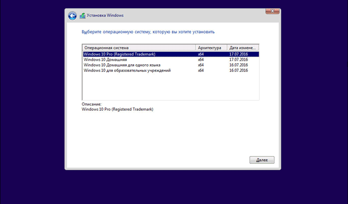The height and width of the screenshot is (204, 348).
Task: Click the Далее button
Action: coord(262,160)
